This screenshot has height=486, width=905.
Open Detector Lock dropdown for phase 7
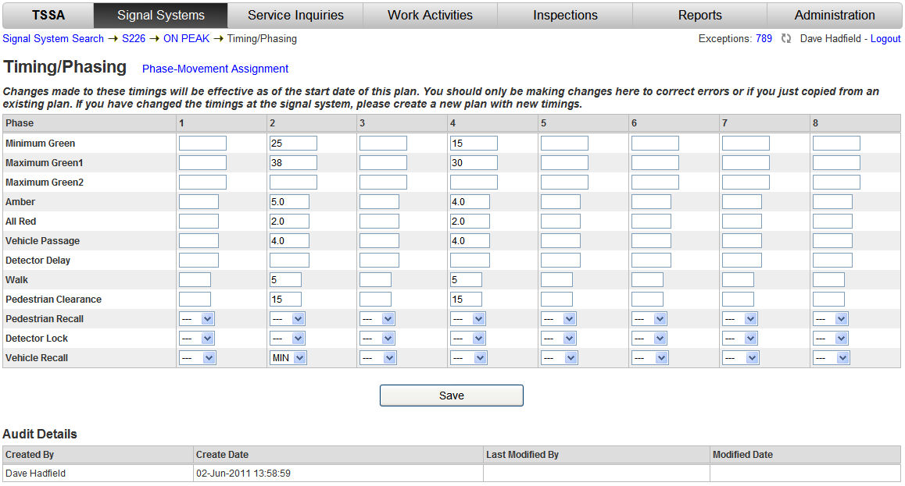point(740,339)
